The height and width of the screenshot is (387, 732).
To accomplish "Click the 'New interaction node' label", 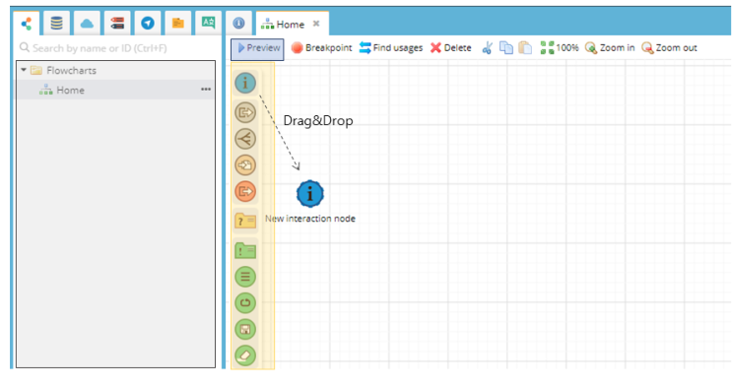I will click(x=310, y=219).
